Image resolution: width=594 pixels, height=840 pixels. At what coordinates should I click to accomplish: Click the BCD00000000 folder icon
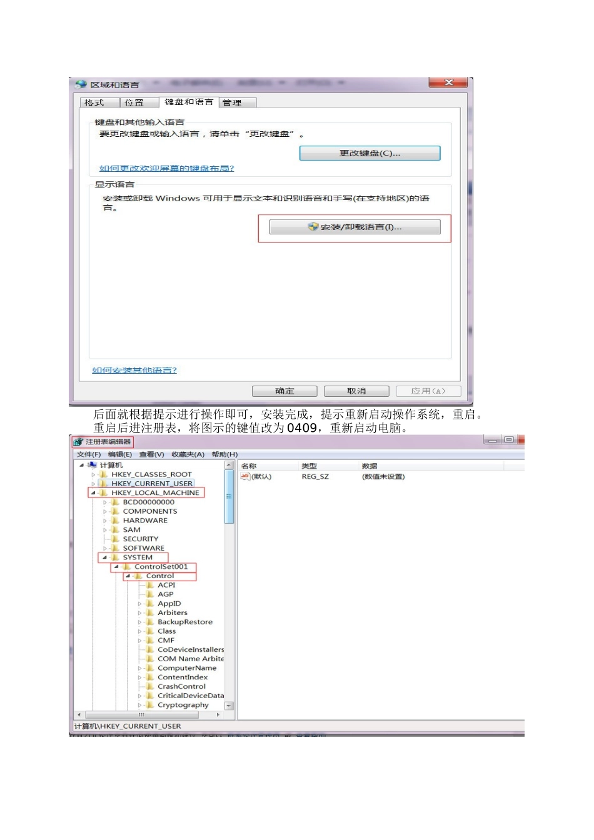[x=116, y=502]
